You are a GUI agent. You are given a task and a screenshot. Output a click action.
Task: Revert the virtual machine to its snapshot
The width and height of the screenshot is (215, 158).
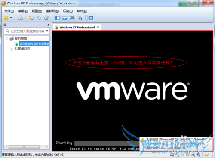39,18
